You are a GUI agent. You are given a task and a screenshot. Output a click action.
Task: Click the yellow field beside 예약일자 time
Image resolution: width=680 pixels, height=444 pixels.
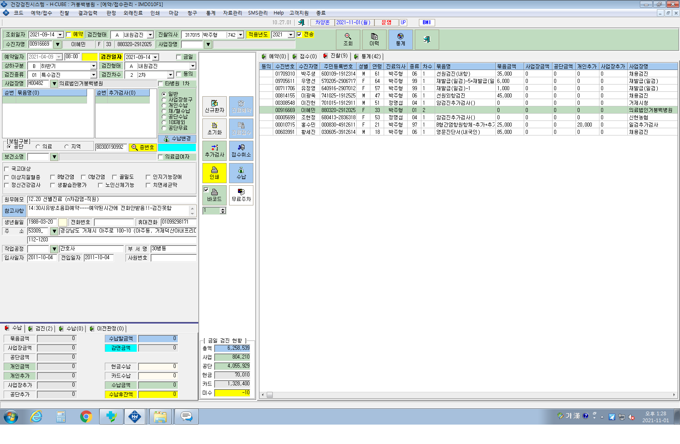[90, 57]
